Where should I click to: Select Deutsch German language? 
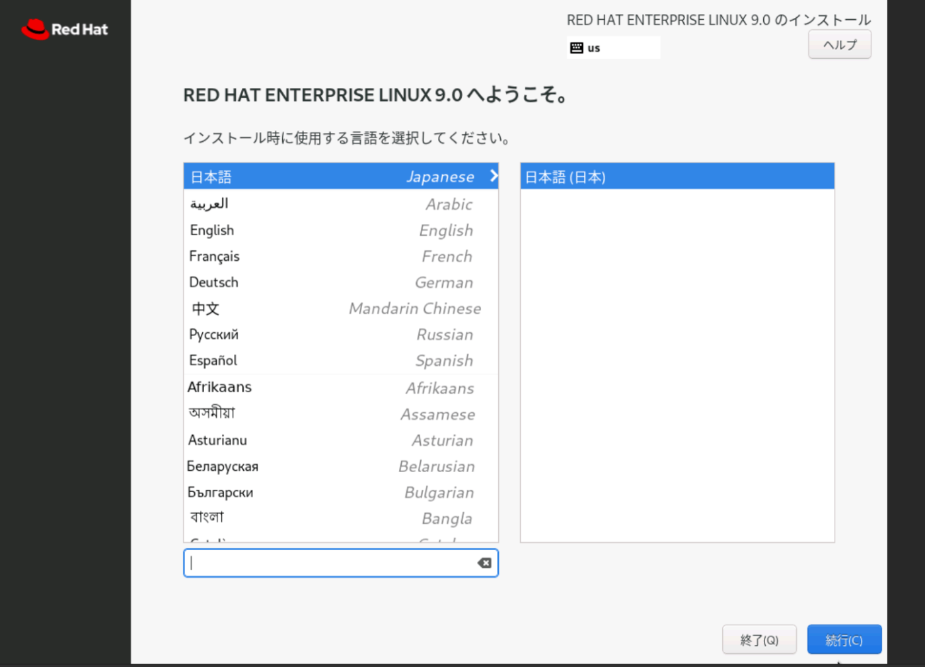click(x=341, y=282)
